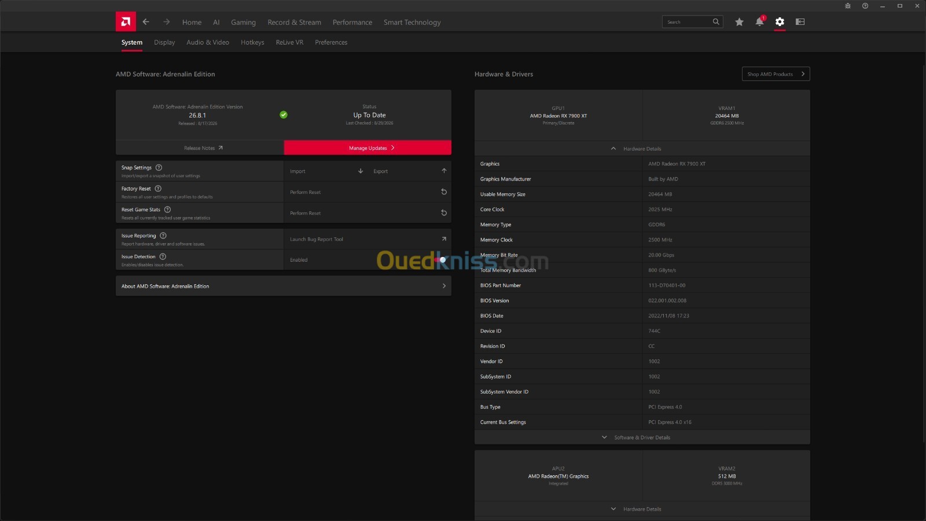Click the AMD logo home icon

[x=126, y=21]
